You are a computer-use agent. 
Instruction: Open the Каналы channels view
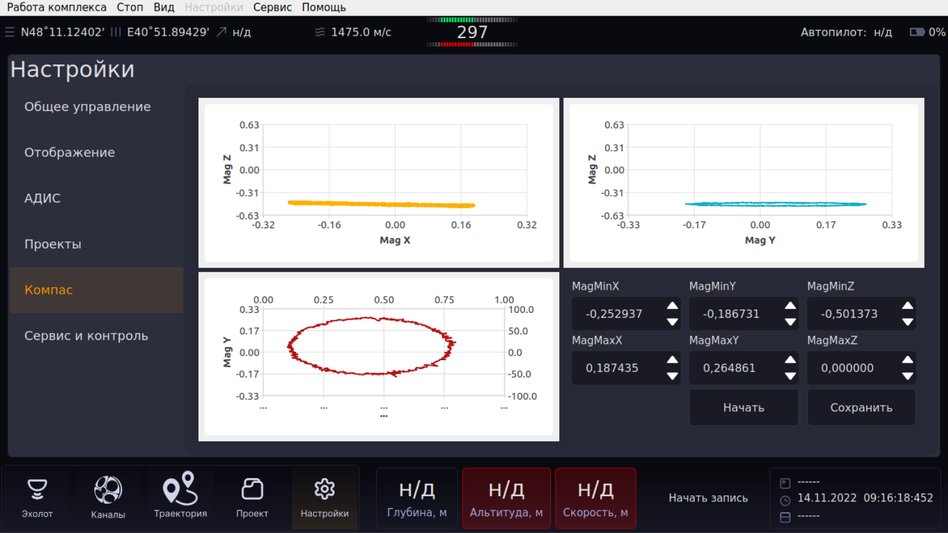(108, 498)
